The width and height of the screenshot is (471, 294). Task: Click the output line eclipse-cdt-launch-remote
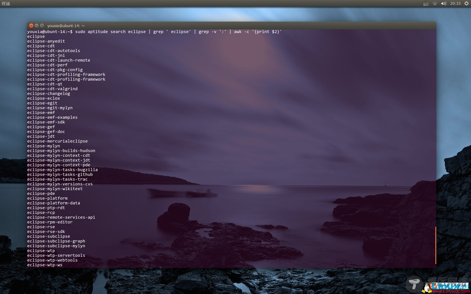pos(59,60)
